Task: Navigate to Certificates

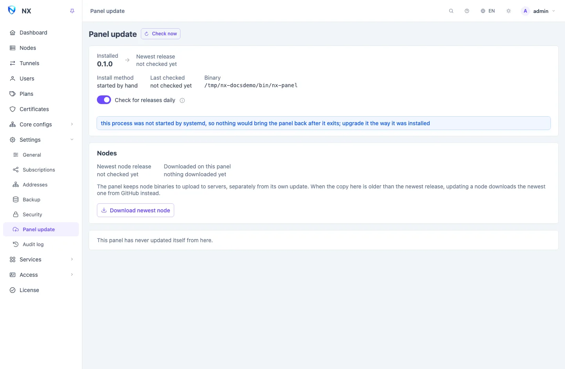Action: coord(41,109)
